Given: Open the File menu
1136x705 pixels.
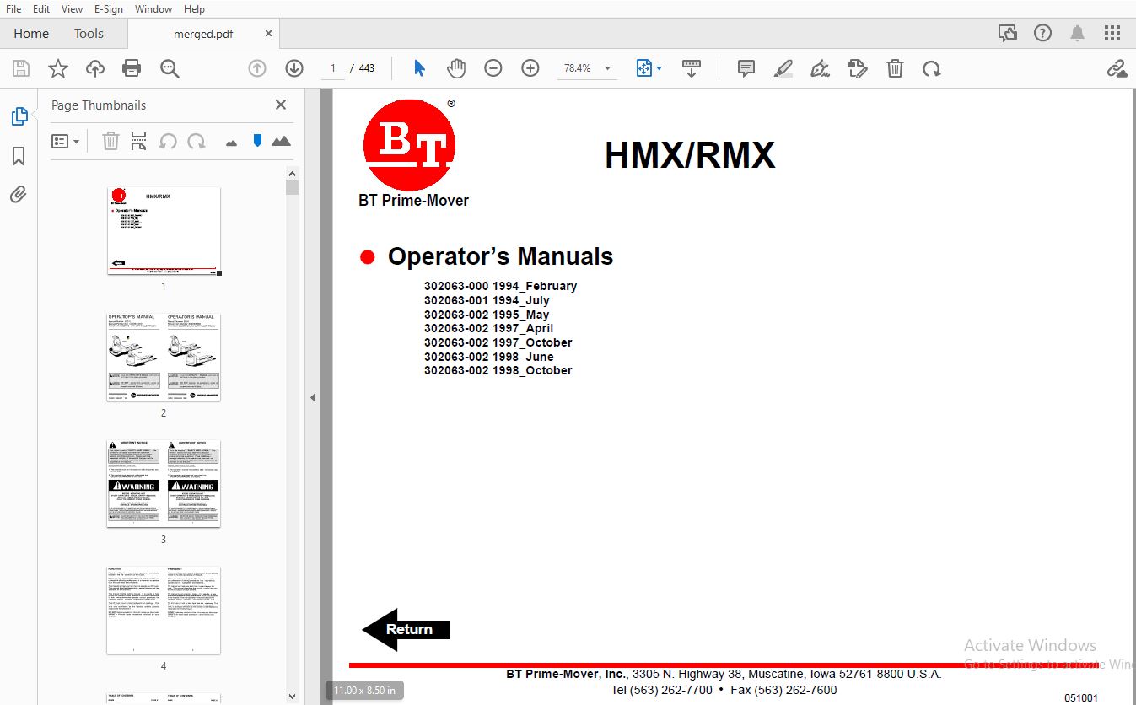Looking at the screenshot, I should [x=13, y=8].
